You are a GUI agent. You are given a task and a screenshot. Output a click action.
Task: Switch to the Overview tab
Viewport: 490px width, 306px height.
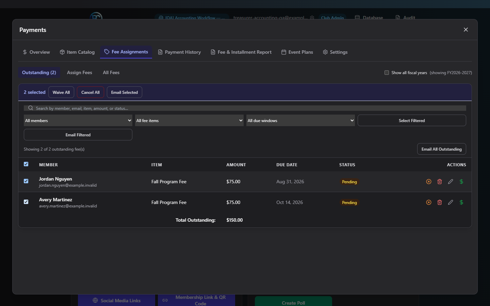coord(36,52)
